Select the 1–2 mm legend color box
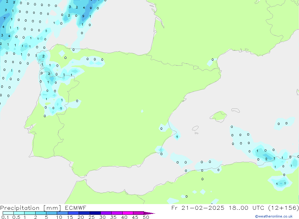Viewport: 299px width, 219px height. [30, 213]
